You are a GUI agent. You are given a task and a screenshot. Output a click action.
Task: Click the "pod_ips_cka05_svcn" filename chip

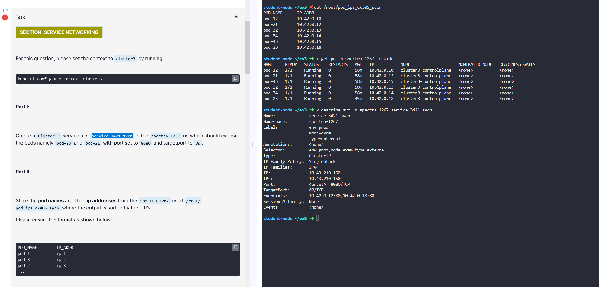click(x=37, y=208)
